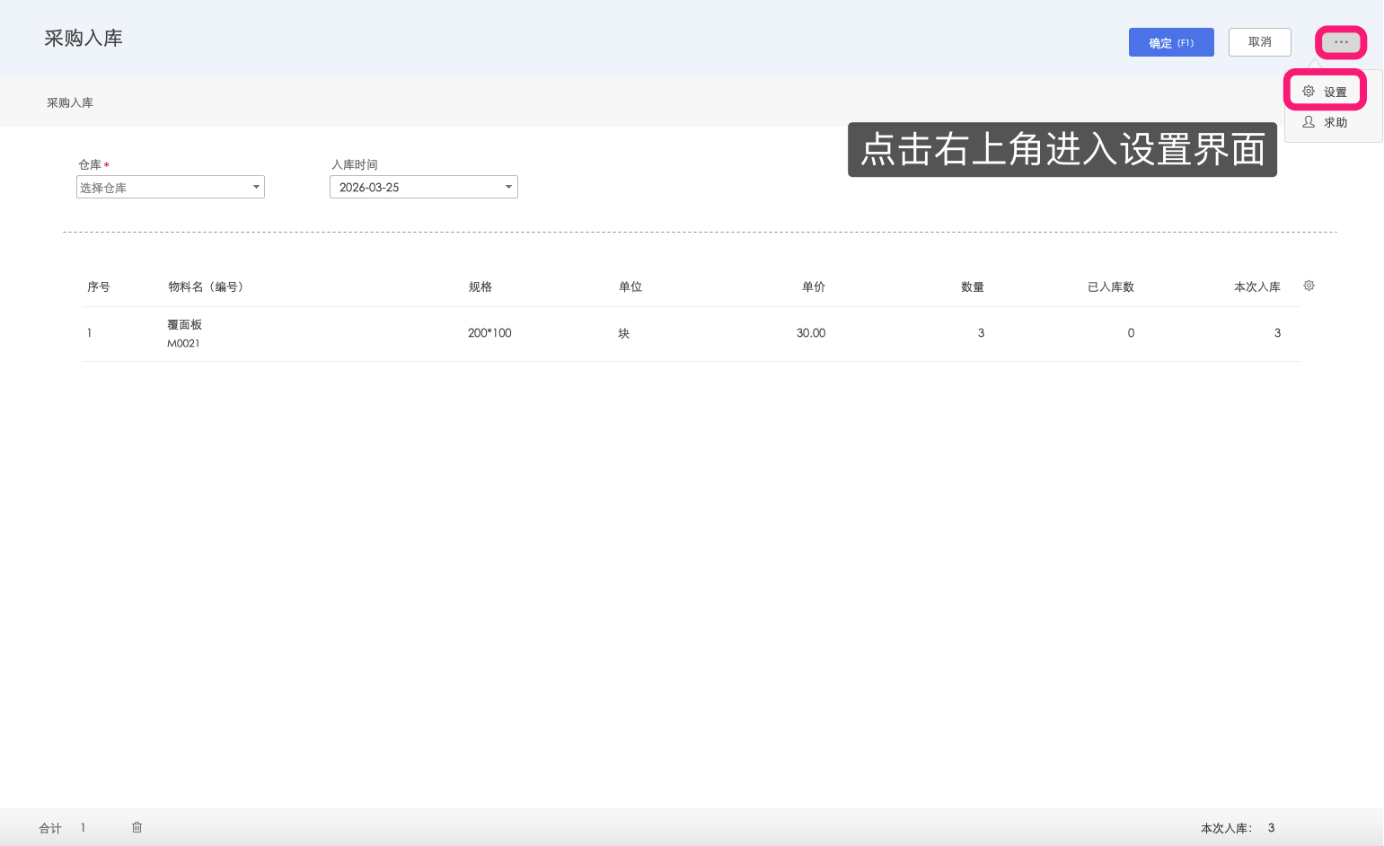Click the 已入库数 value 0
The width and height of the screenshot is (1384, 846).
click(1131, 333)
